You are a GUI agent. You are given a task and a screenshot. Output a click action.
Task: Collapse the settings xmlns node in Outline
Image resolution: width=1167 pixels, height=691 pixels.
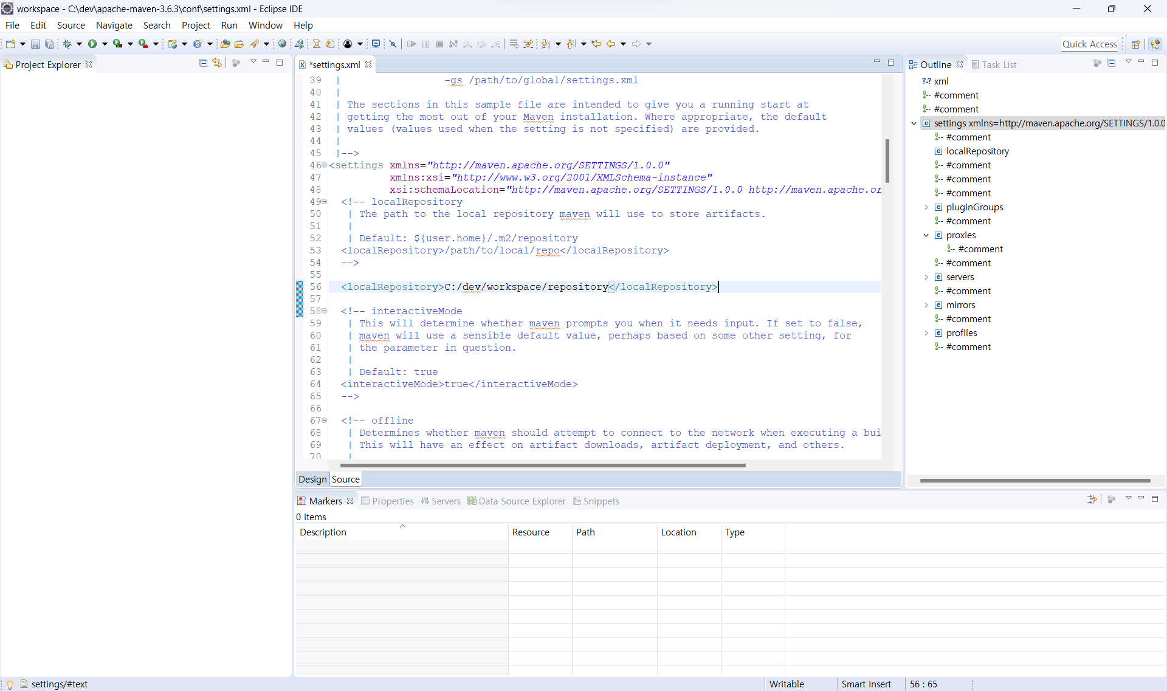click(x=914, y=123)
